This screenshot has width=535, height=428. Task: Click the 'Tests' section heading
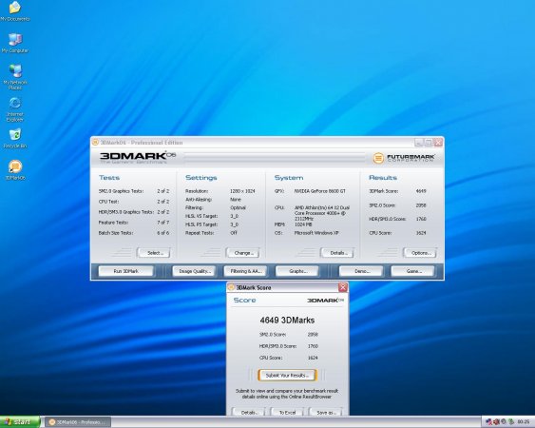(109, 178)
